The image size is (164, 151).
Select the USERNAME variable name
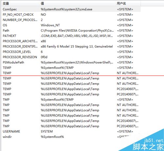coord(11,131)
